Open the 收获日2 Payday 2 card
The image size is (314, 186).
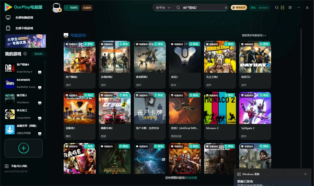click(255, 65)
